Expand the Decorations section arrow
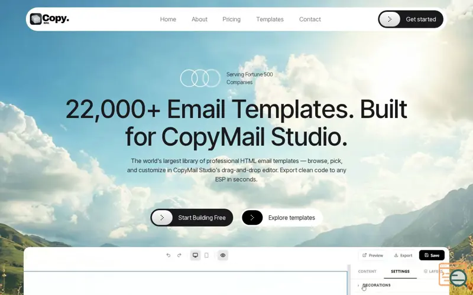473x295 pixels. (x=358, y=285)
